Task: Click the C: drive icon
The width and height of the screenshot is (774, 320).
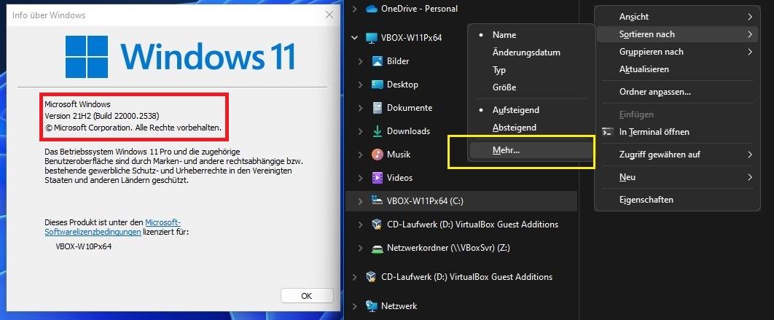Action: (x=377, y=201)
